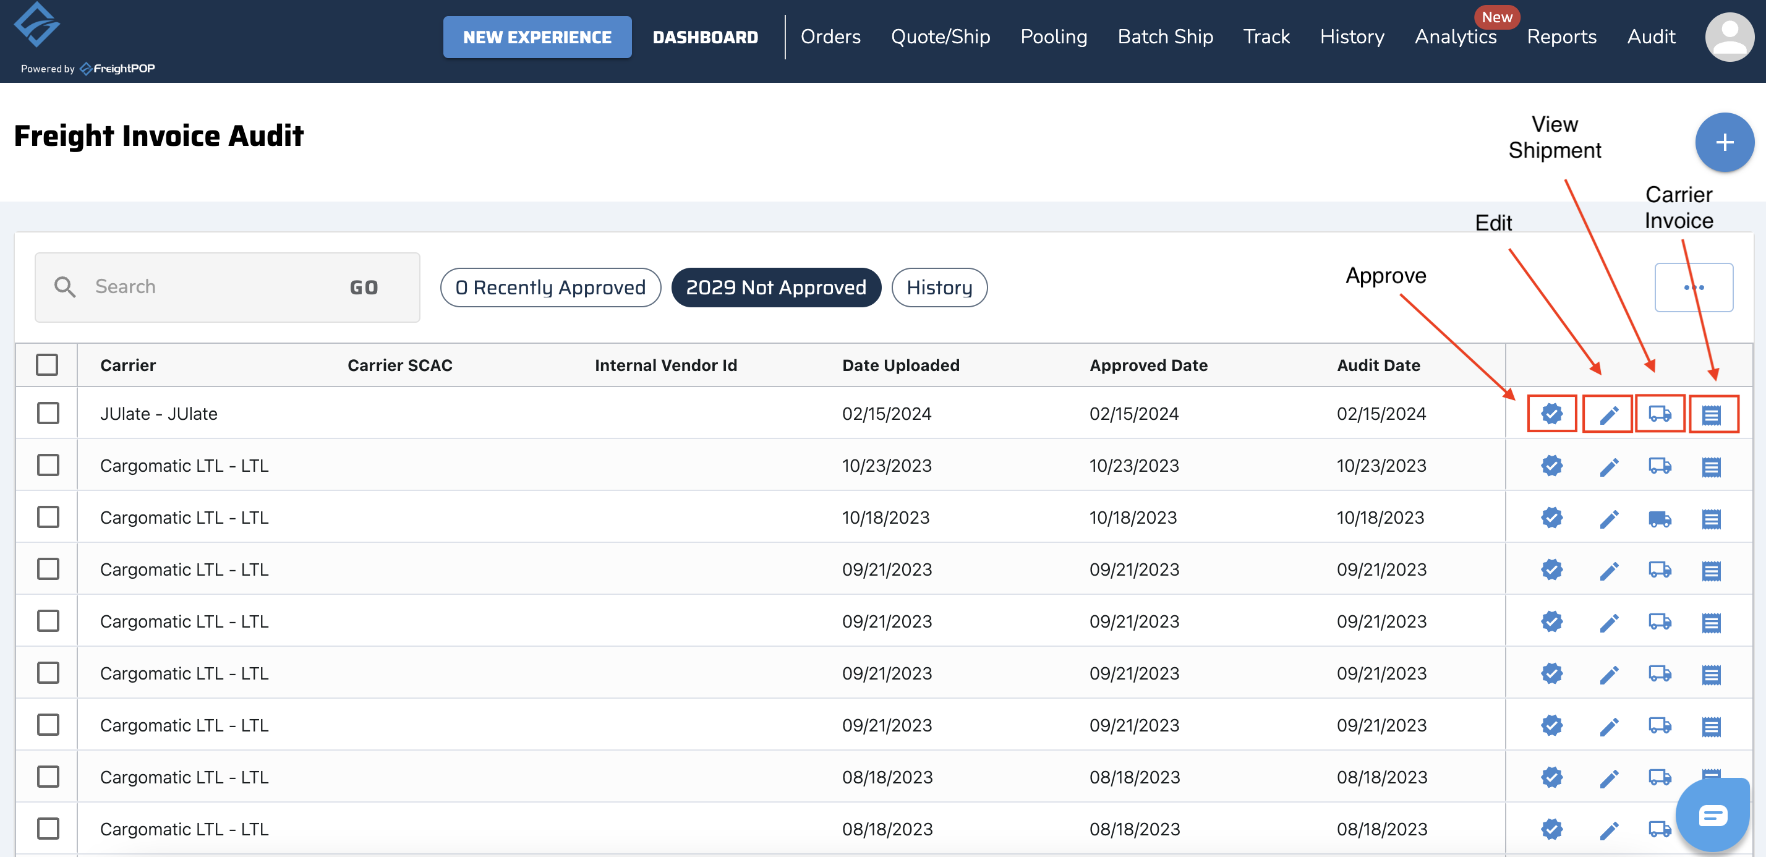Click the edit pencil for JUlate row
Viewport: 1766px width, 857px height.
coord(1608,414)
